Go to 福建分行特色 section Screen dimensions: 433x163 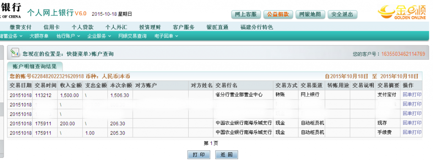pyautogui.click(x=257, y=27)
